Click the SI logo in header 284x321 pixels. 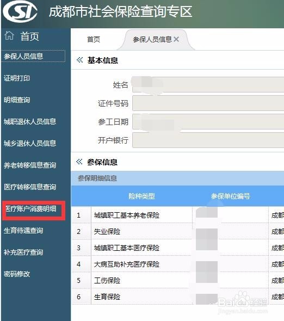(20, 11)
